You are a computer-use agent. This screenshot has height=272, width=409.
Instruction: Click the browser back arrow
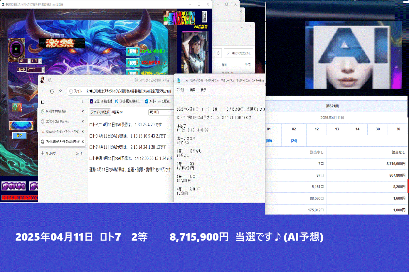pyautogui.click(x=43, y=91)
